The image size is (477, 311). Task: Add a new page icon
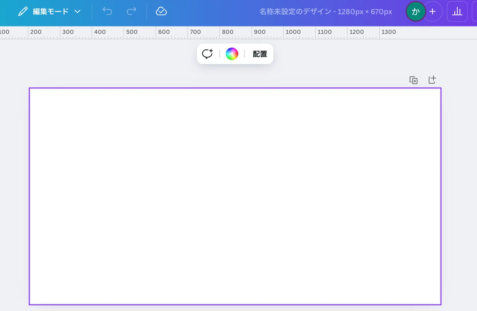coord(432,80)
